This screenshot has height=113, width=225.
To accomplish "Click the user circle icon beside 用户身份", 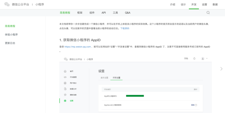I will [65, 83].
